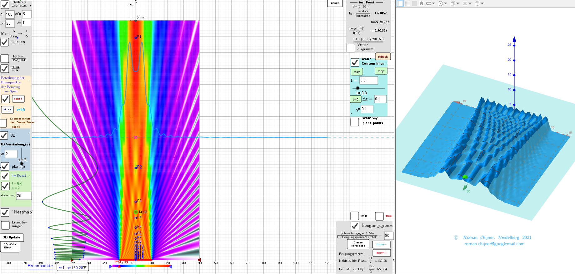Toggle axes display in the 3D view toolbar
The height and width of the screenshot is (274, 575).
pos(400,3)
